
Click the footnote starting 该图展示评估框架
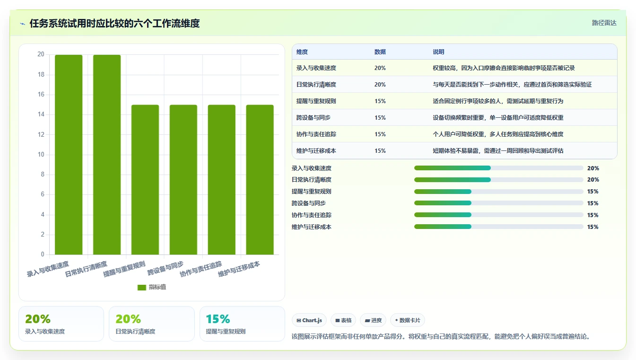pyautogui.click(x=441, y=337)
